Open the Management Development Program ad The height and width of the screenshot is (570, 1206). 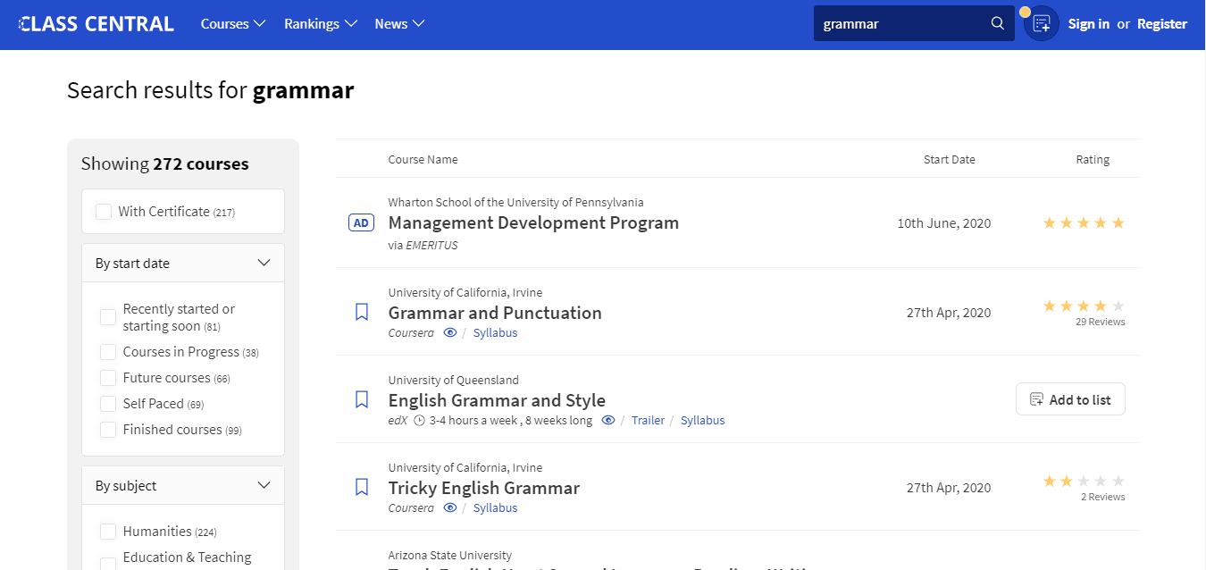(x=533, y=222)
